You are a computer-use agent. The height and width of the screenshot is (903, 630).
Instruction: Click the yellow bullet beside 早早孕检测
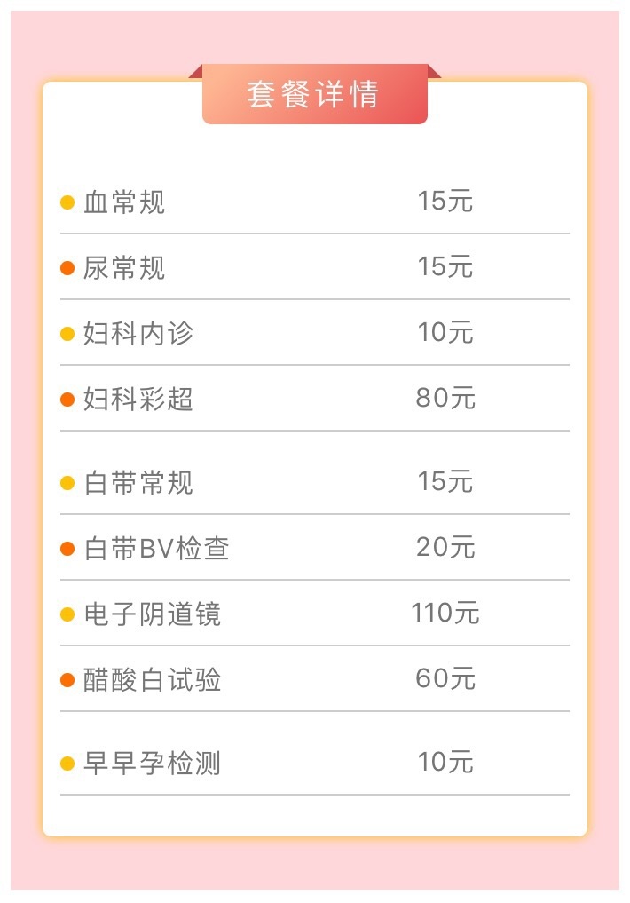click(67, 763)
